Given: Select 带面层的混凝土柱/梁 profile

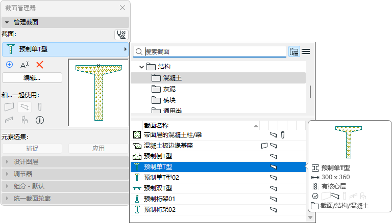Looking at the screenshot, I should 218,135.
